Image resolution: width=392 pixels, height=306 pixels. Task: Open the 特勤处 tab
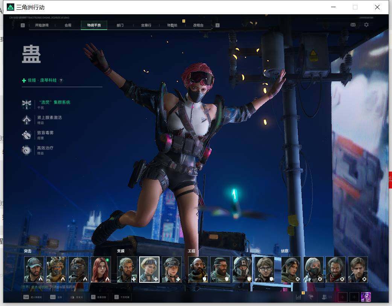(x=172, y=25)
